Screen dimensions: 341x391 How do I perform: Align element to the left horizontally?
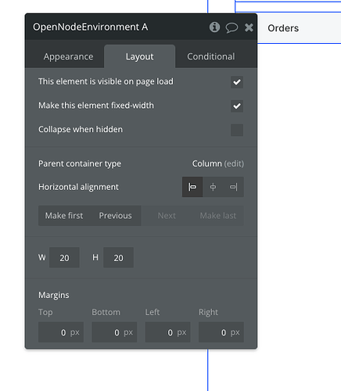(192, 187)
